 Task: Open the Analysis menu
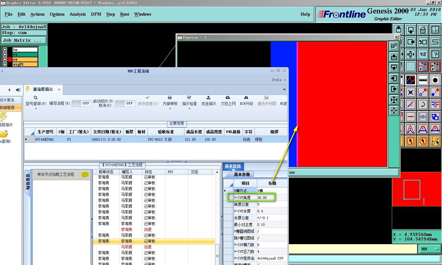coord(78,14)
